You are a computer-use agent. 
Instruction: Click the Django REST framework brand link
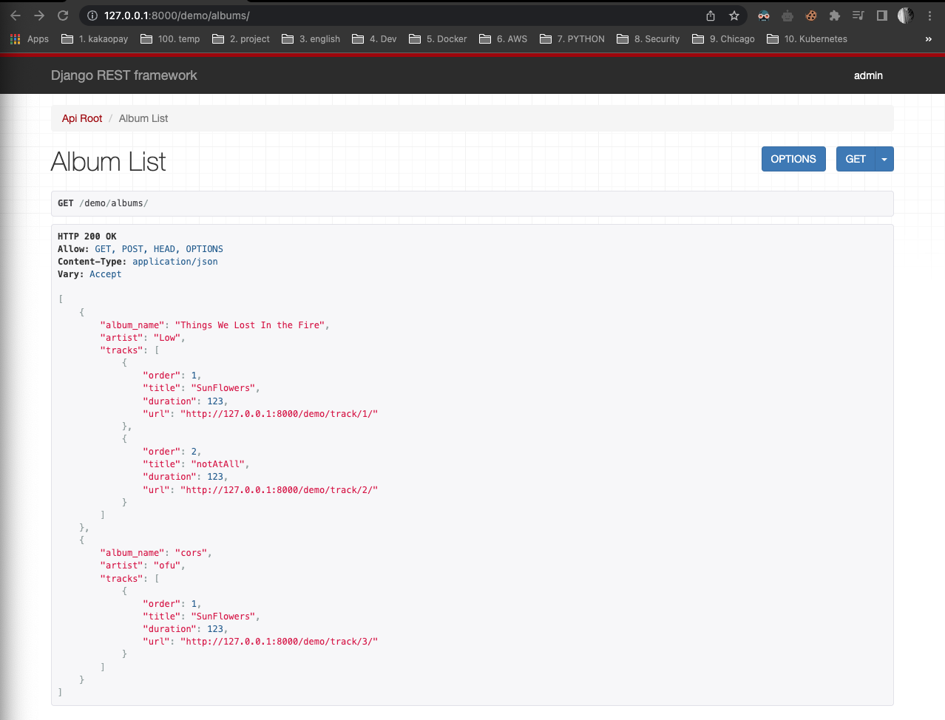[124, 75]
